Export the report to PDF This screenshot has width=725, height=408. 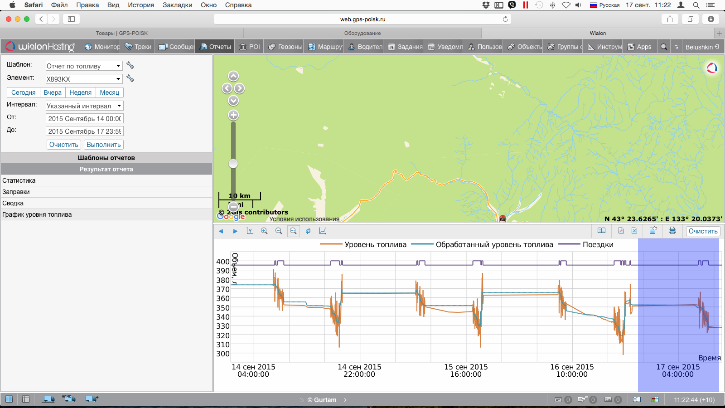pos(621,231)
